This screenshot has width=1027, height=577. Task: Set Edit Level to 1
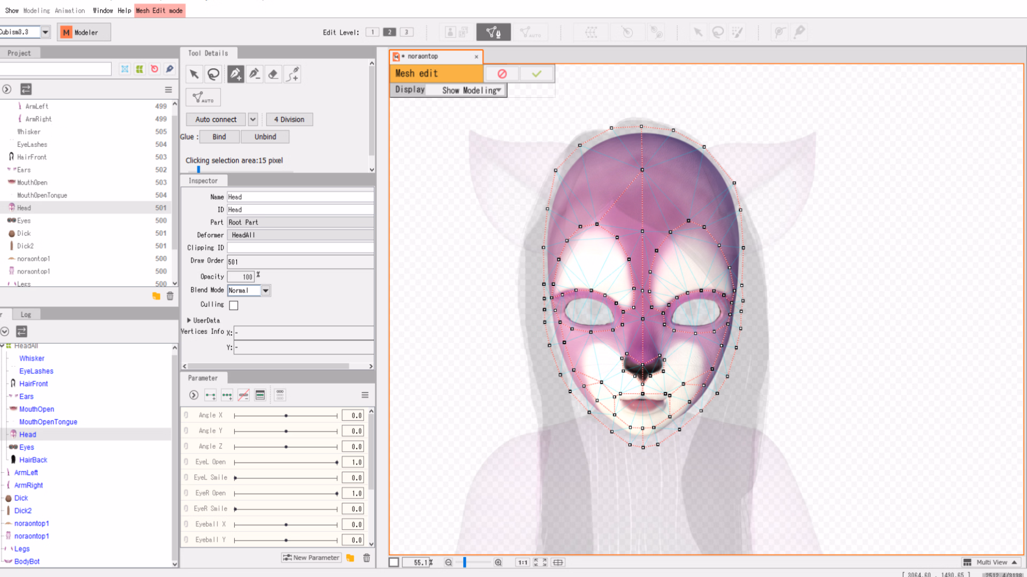(x=373, y=32)
